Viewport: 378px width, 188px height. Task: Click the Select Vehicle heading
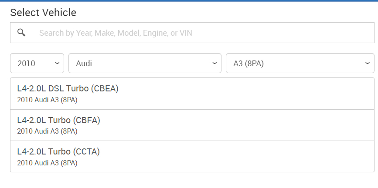(43, 13)
